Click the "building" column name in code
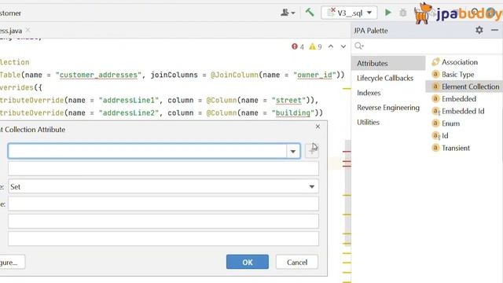The image size is (503, 283). pos(293,113)
